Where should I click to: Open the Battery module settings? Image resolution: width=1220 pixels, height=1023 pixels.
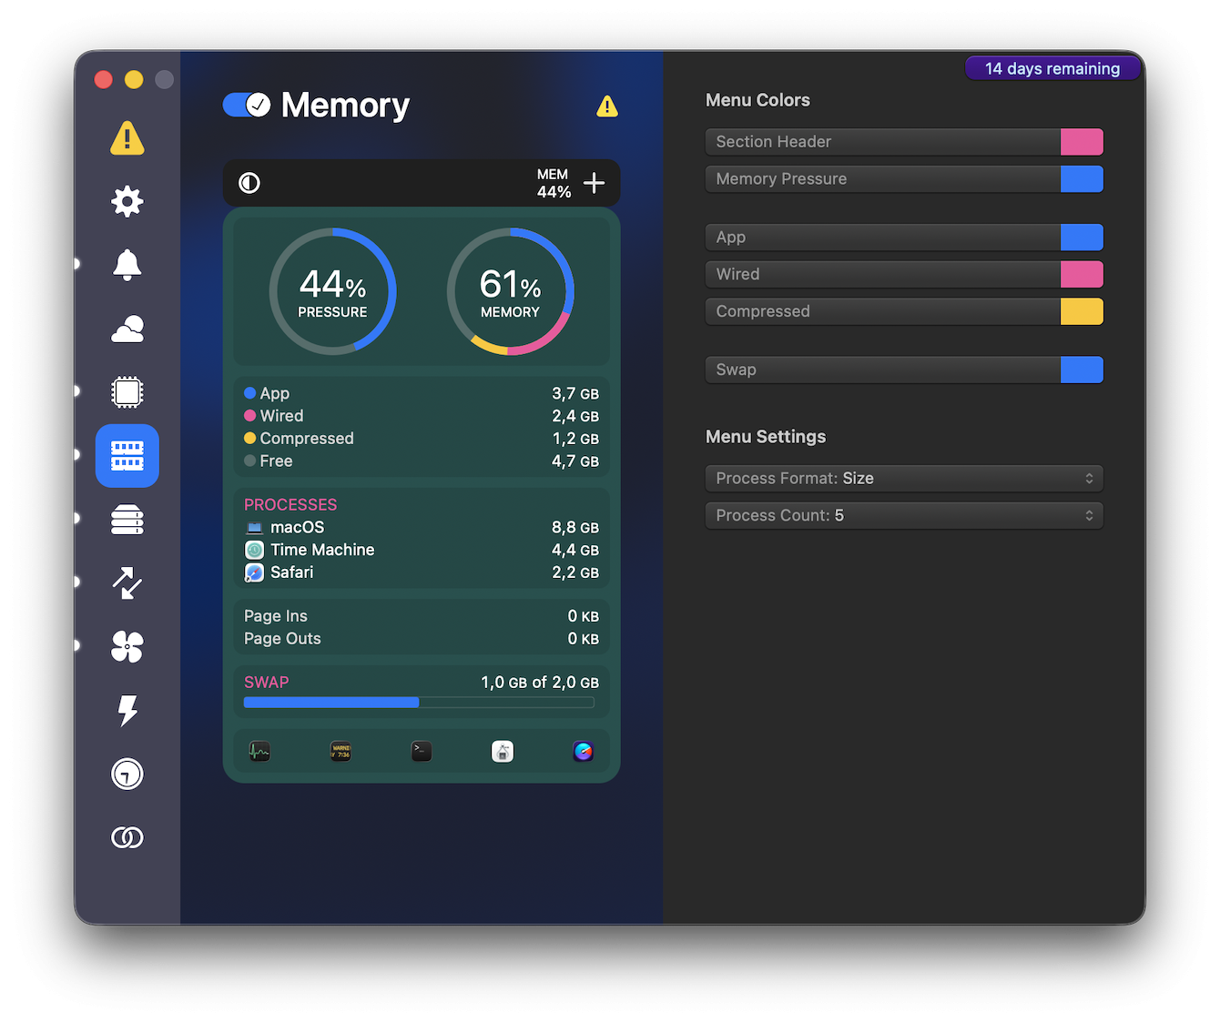tap(127, 711)
